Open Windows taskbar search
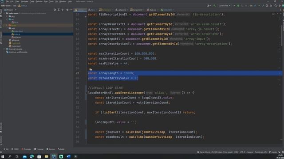This screenshot has width=284, height=159. click(x=10, y=156)
